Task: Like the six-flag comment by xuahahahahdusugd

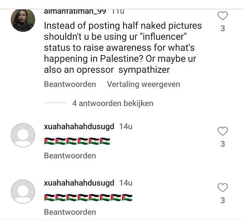Action: 222,131
